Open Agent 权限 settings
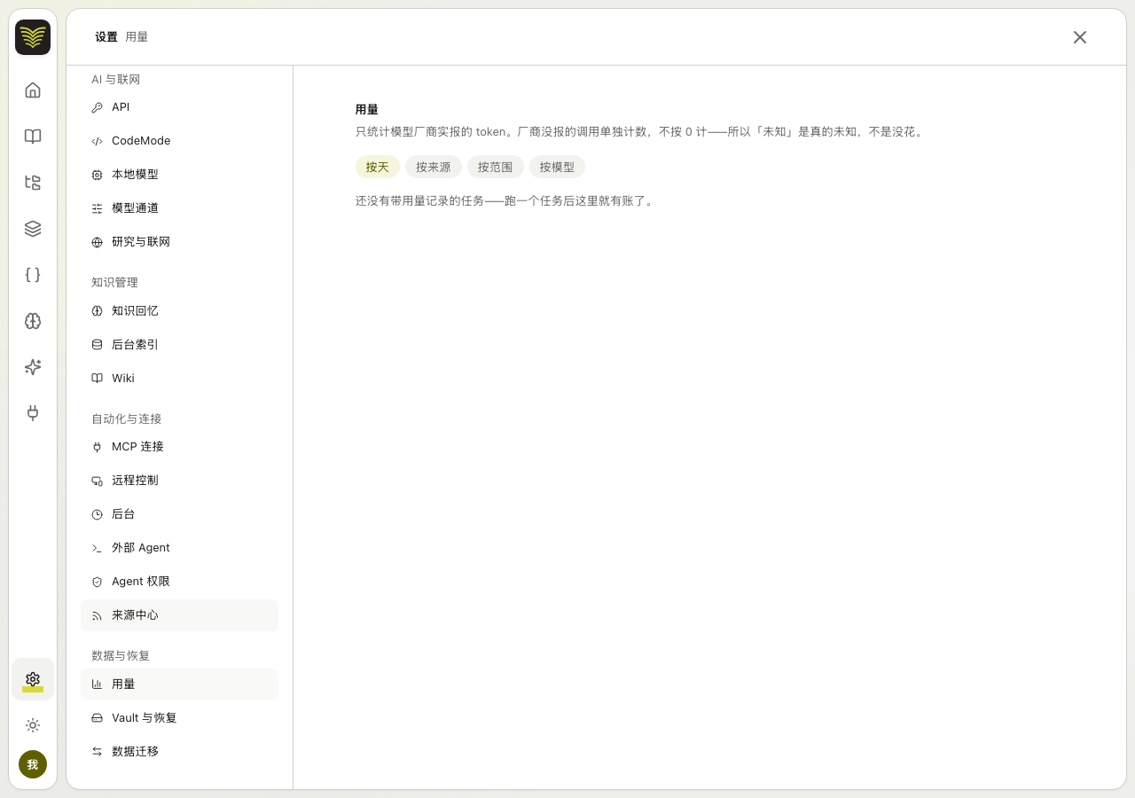 point(179,582)
